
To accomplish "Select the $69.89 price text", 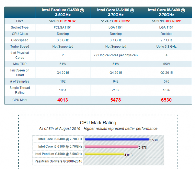I will click(54, 21).
